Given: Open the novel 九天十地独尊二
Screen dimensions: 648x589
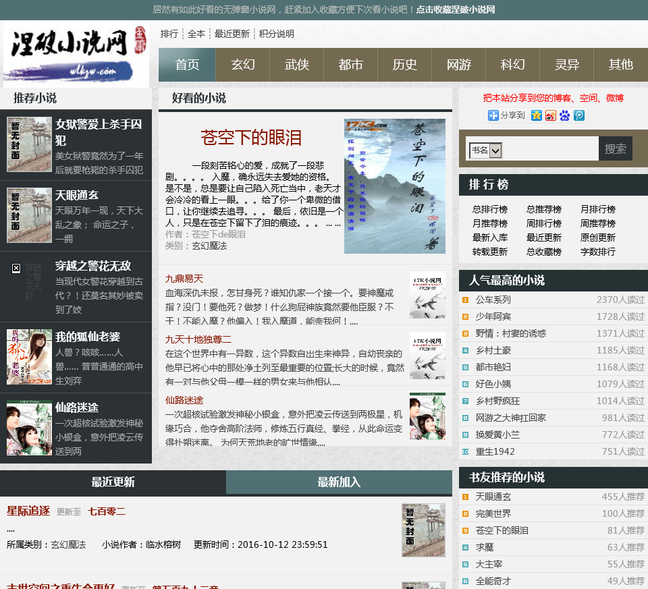Looking at the screenshot, I should pos(198,339).
